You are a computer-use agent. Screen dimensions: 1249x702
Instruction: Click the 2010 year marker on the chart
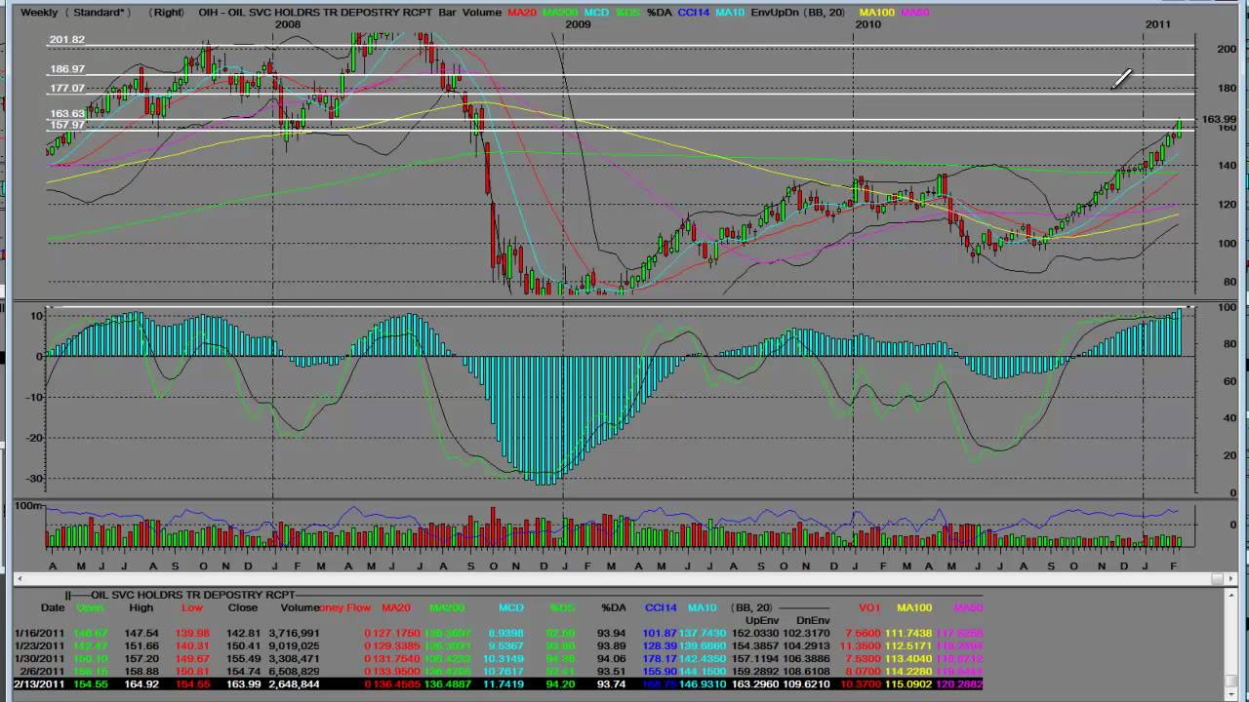pos(867,24)
